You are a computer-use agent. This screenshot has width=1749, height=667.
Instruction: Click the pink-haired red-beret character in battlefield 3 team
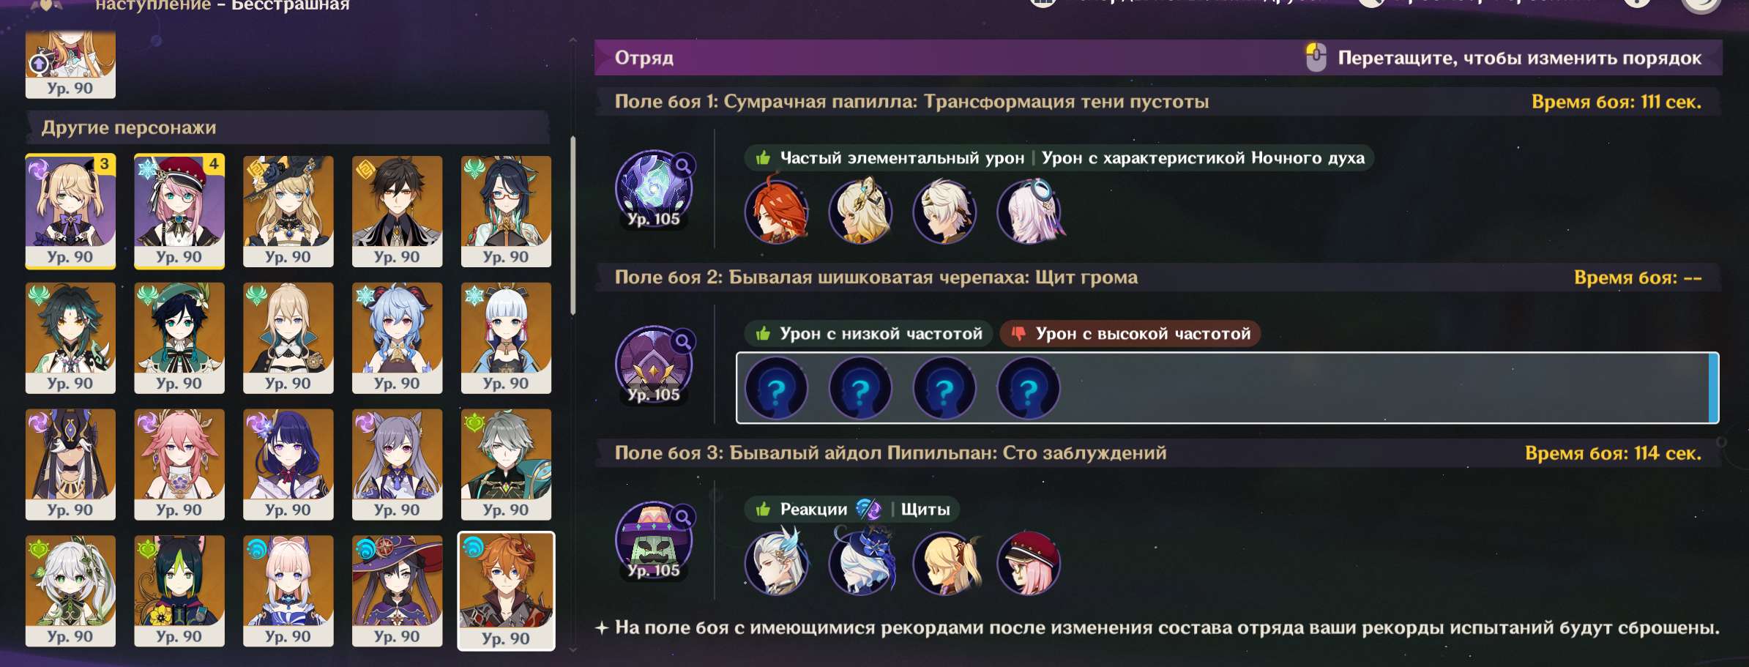tap(1029, 563)
